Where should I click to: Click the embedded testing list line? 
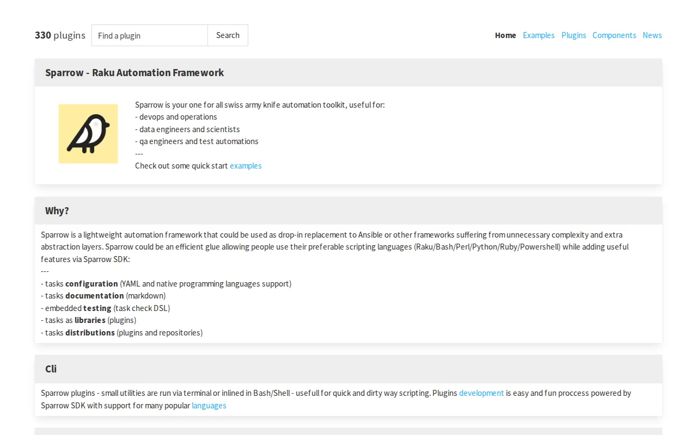coord(106,308)
